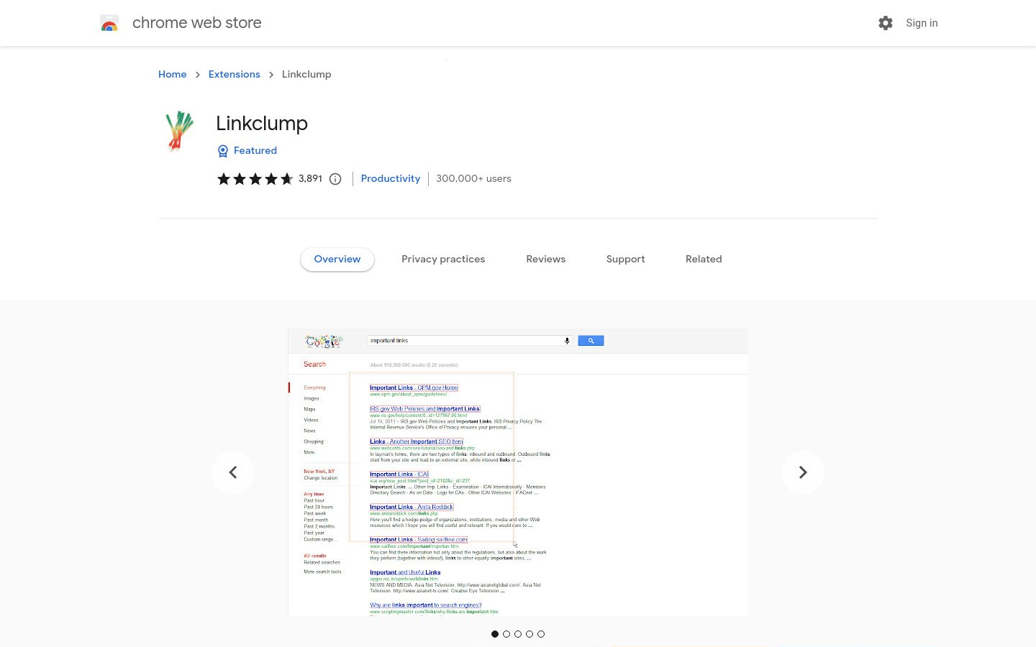Open the Productivity category link
Screen dimensions: 1036x647
390,178
